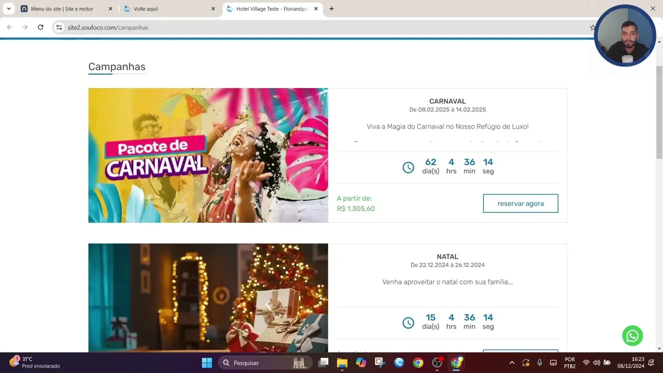Open Task View from the taskbar

324,363
